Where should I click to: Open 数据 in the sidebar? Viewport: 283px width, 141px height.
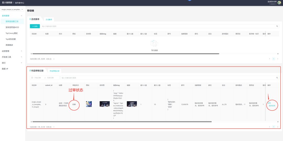click(4, 69)
